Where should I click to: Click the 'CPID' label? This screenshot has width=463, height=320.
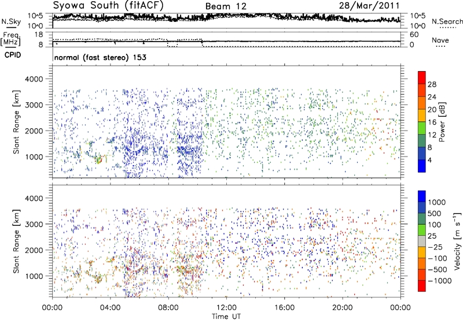13,55
